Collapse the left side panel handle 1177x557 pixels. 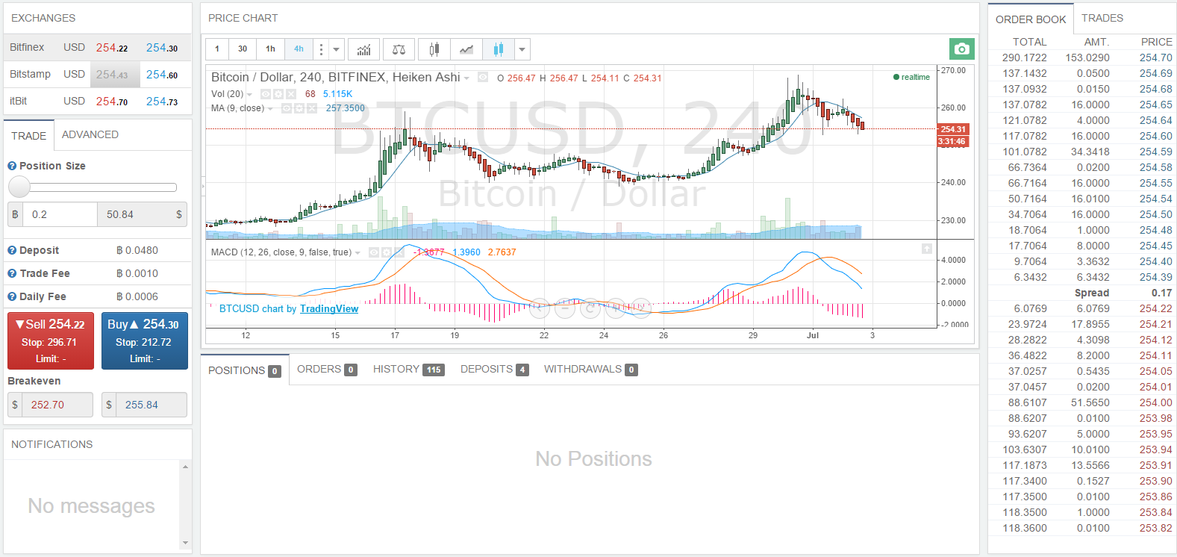click(x=203, y=185)
